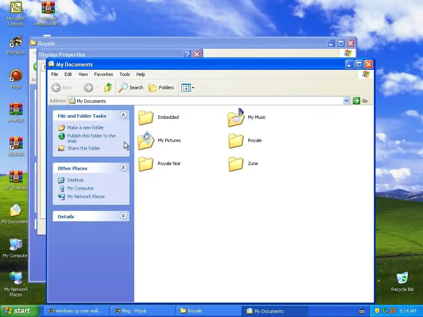423x317 pixels.
Task: Expand the Address bar dropdown
Action: 346,101
